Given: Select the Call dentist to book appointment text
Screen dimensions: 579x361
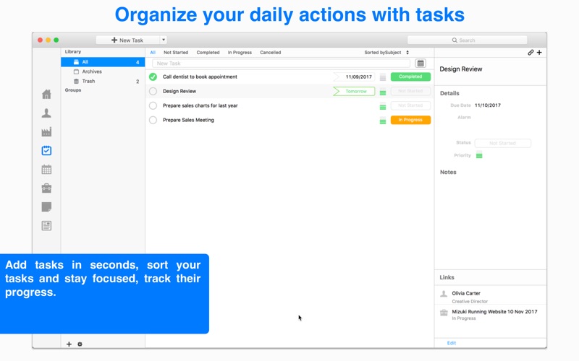Looking at the screenshot, I should [200, 77].
